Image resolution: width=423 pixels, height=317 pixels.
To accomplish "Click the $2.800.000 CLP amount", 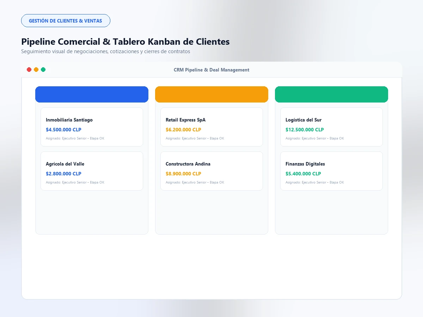I will 63,174.
